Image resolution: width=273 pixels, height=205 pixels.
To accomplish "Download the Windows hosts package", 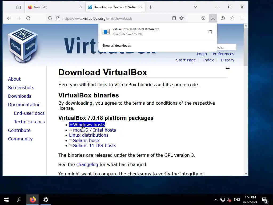I will [87, 125].
